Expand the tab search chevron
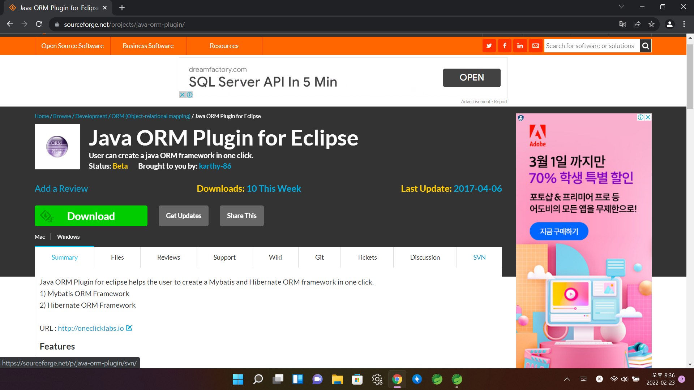The height and width of the screenshot is (390, 694). tap(621, 7)
